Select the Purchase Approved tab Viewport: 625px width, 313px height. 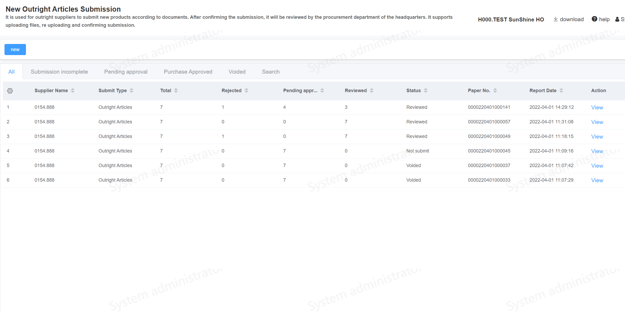coord(188,72)
